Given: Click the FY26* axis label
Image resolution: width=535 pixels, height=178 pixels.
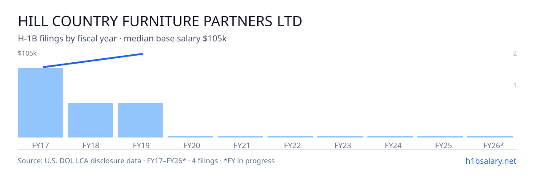Looking at the screenshot, I should (x=494, y=145).
